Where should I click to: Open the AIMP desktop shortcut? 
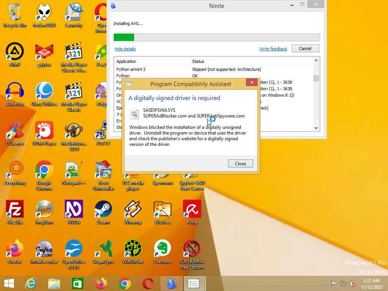[x=15, y=55]
